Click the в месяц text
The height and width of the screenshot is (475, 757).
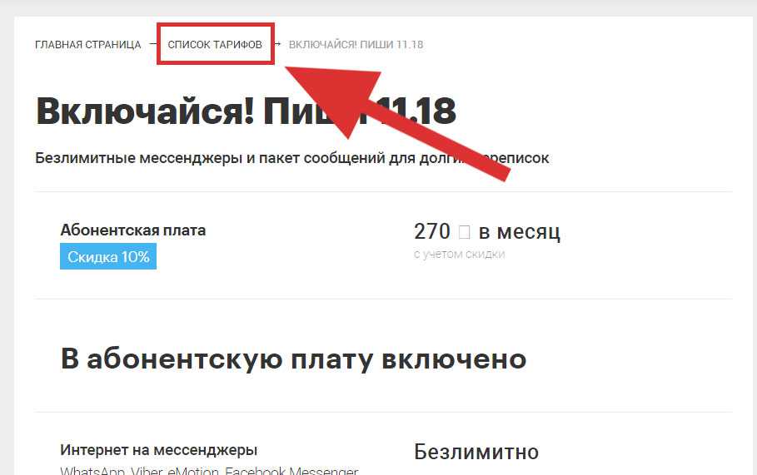pyautogui.click(x=520, y=232)
